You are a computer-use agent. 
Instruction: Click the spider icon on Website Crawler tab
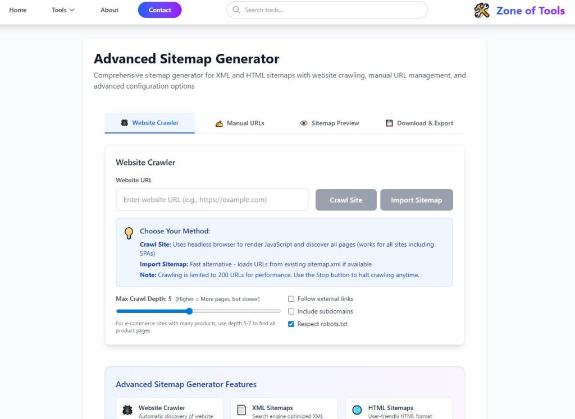125,122
